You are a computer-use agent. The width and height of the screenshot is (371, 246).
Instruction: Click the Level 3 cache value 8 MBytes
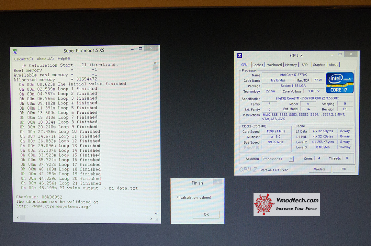point(323,147)
